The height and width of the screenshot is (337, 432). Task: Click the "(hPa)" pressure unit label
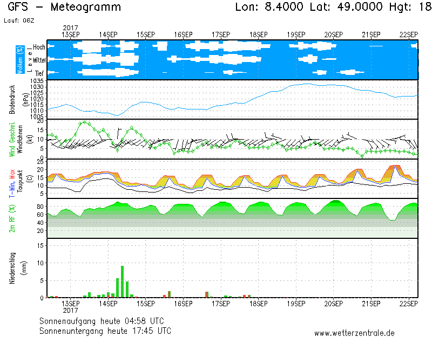point(26,99)
